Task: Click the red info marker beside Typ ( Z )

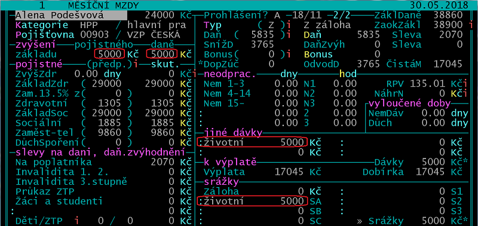Action: pos(288,25)
